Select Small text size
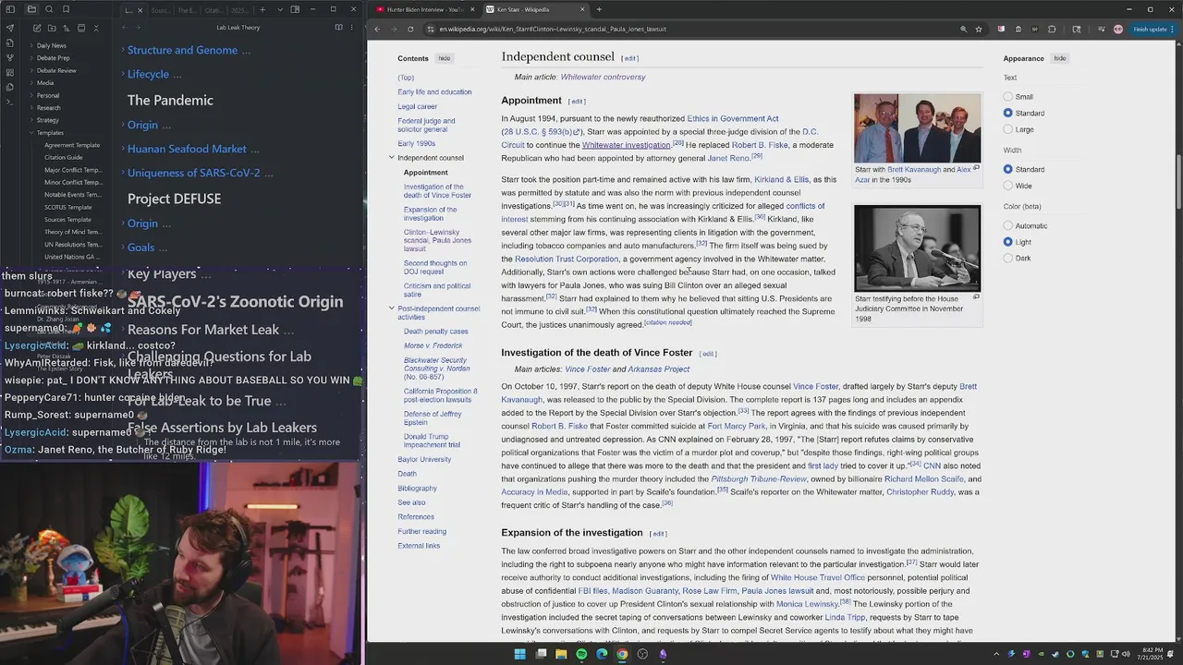1183x665 pixels. 1008,97
